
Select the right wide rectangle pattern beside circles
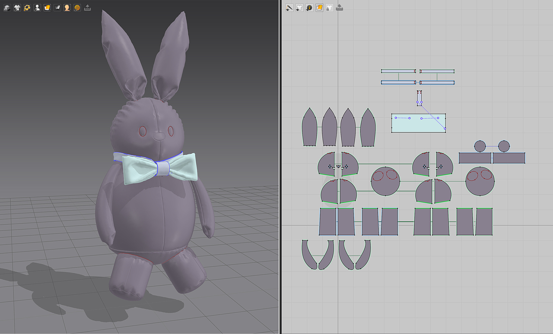[509, 158]
